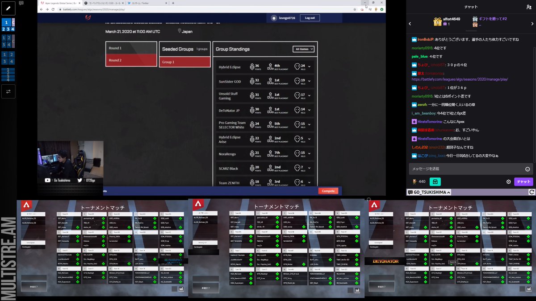
Task: Go to next gift leaderboard entry
Action: (532, 24)
